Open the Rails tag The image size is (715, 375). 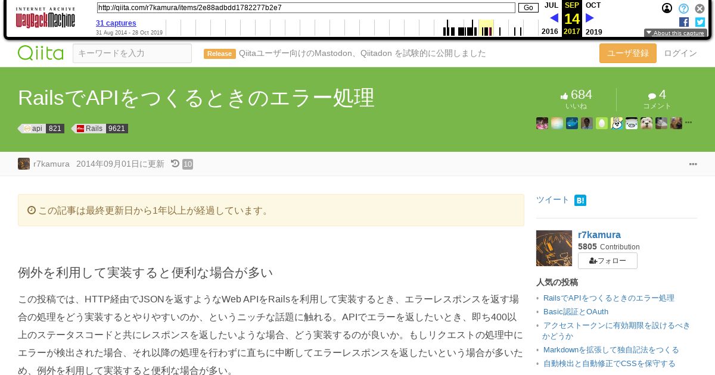tap(89, 129)
